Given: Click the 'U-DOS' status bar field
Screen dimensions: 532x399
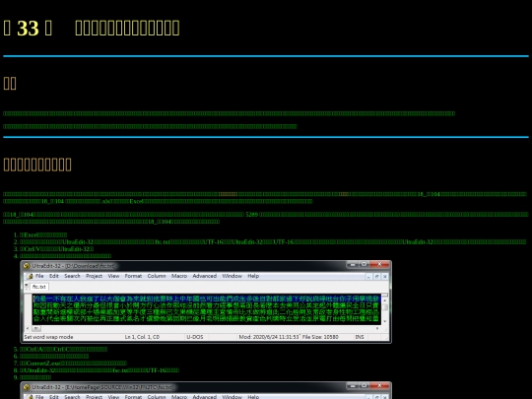Looking at the screenshot, I should tap(195, 337).
